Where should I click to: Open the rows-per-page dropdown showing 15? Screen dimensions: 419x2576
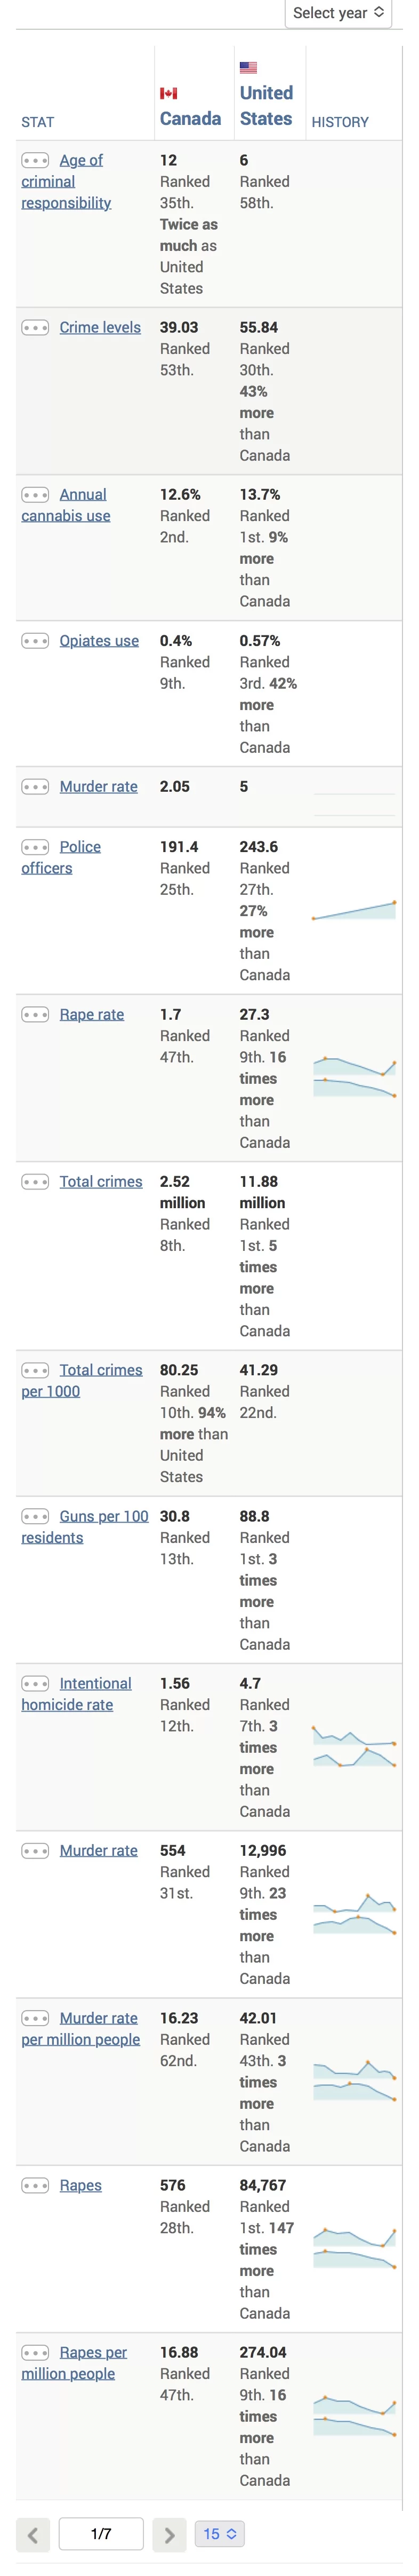point(220,2533)
